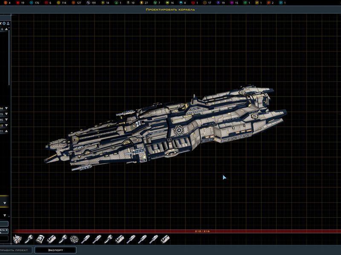
Task: Collapse the left panel row showing 11
Action: (x=6, y=131)
